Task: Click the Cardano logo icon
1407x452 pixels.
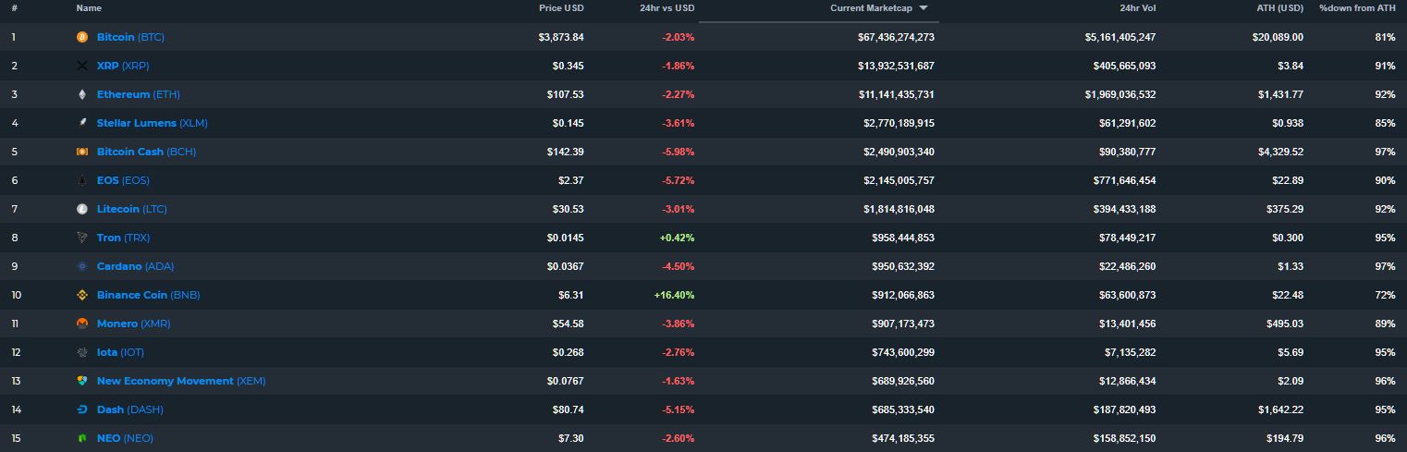Action: point(81,266)
